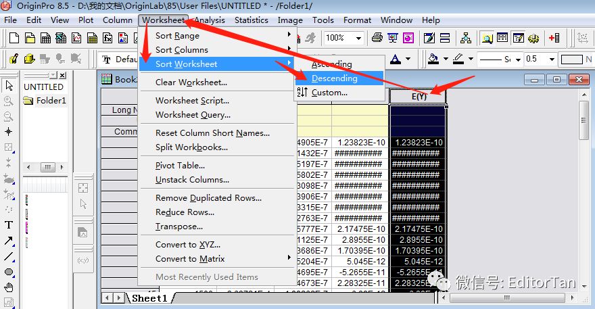Viewport: 595px width, 309px height.
Task: Choose Descending in Sort Worksheet submenu
Action: [x=339, y=78]
